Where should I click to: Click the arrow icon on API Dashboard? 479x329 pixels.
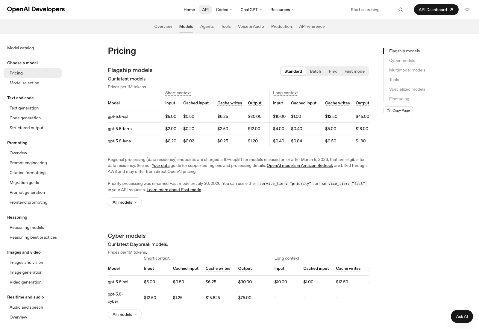(x=451, y=10)
